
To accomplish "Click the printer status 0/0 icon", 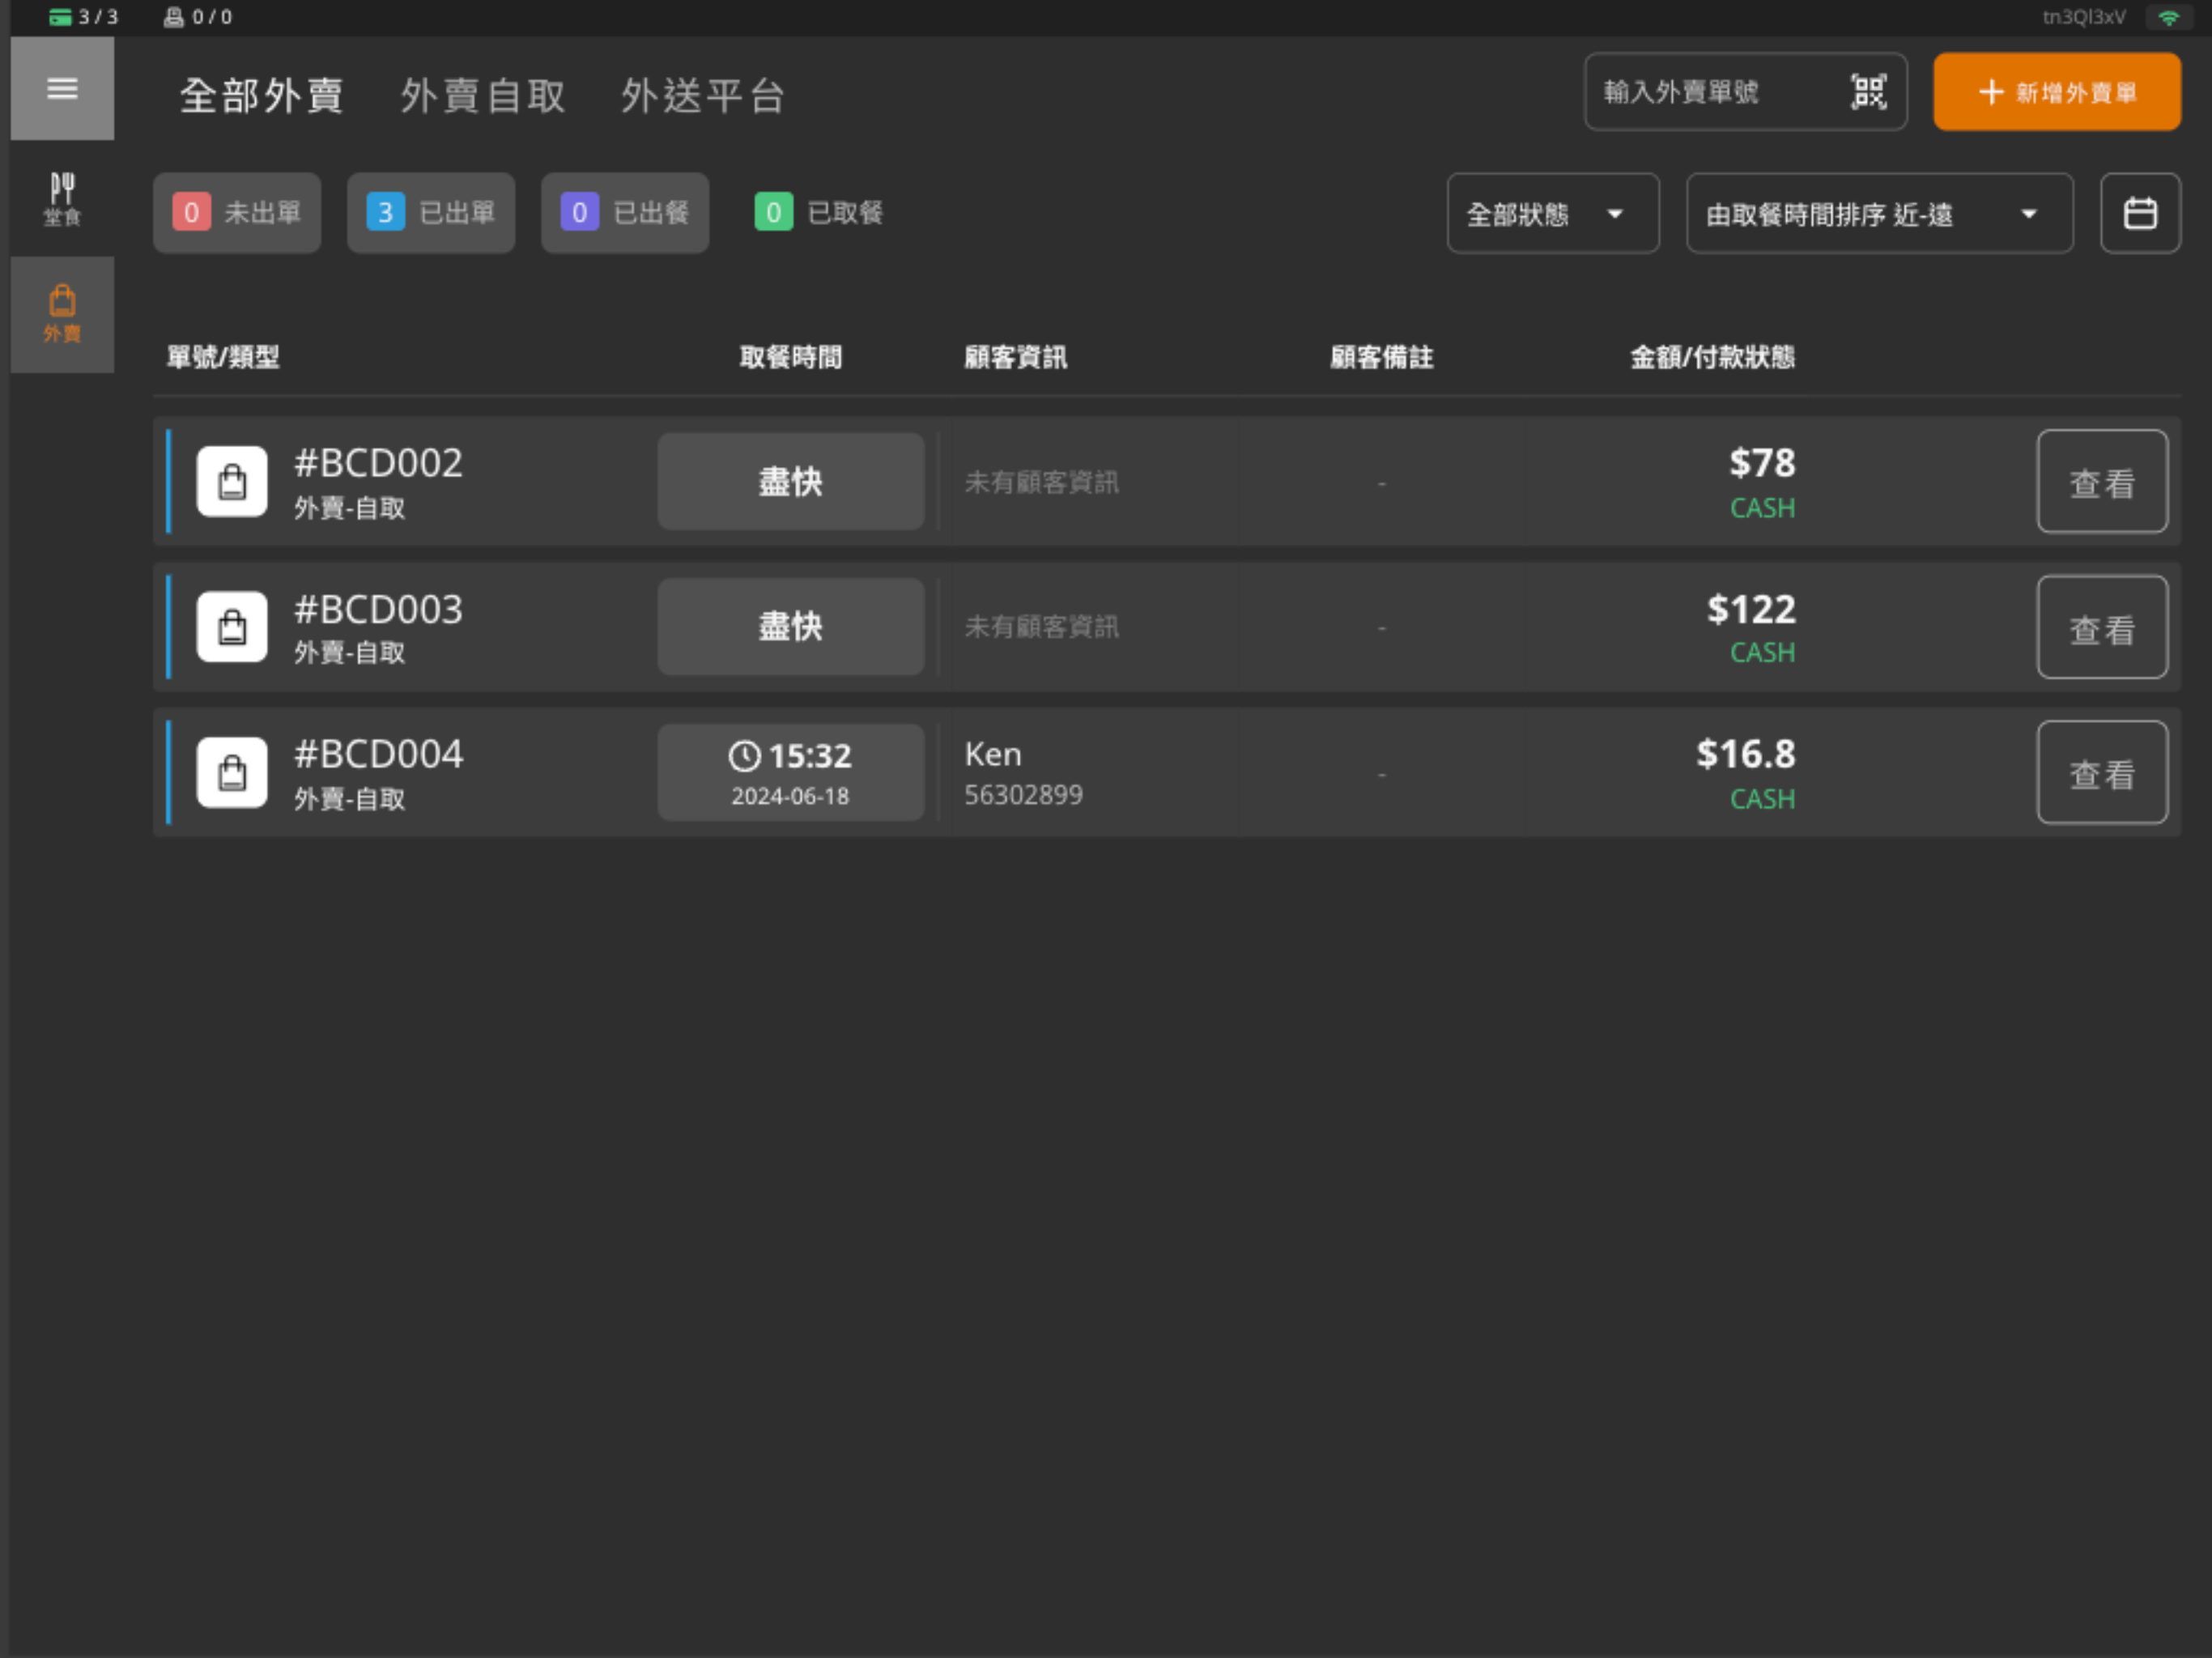I will pyautogui.click(x=174, y=17).
